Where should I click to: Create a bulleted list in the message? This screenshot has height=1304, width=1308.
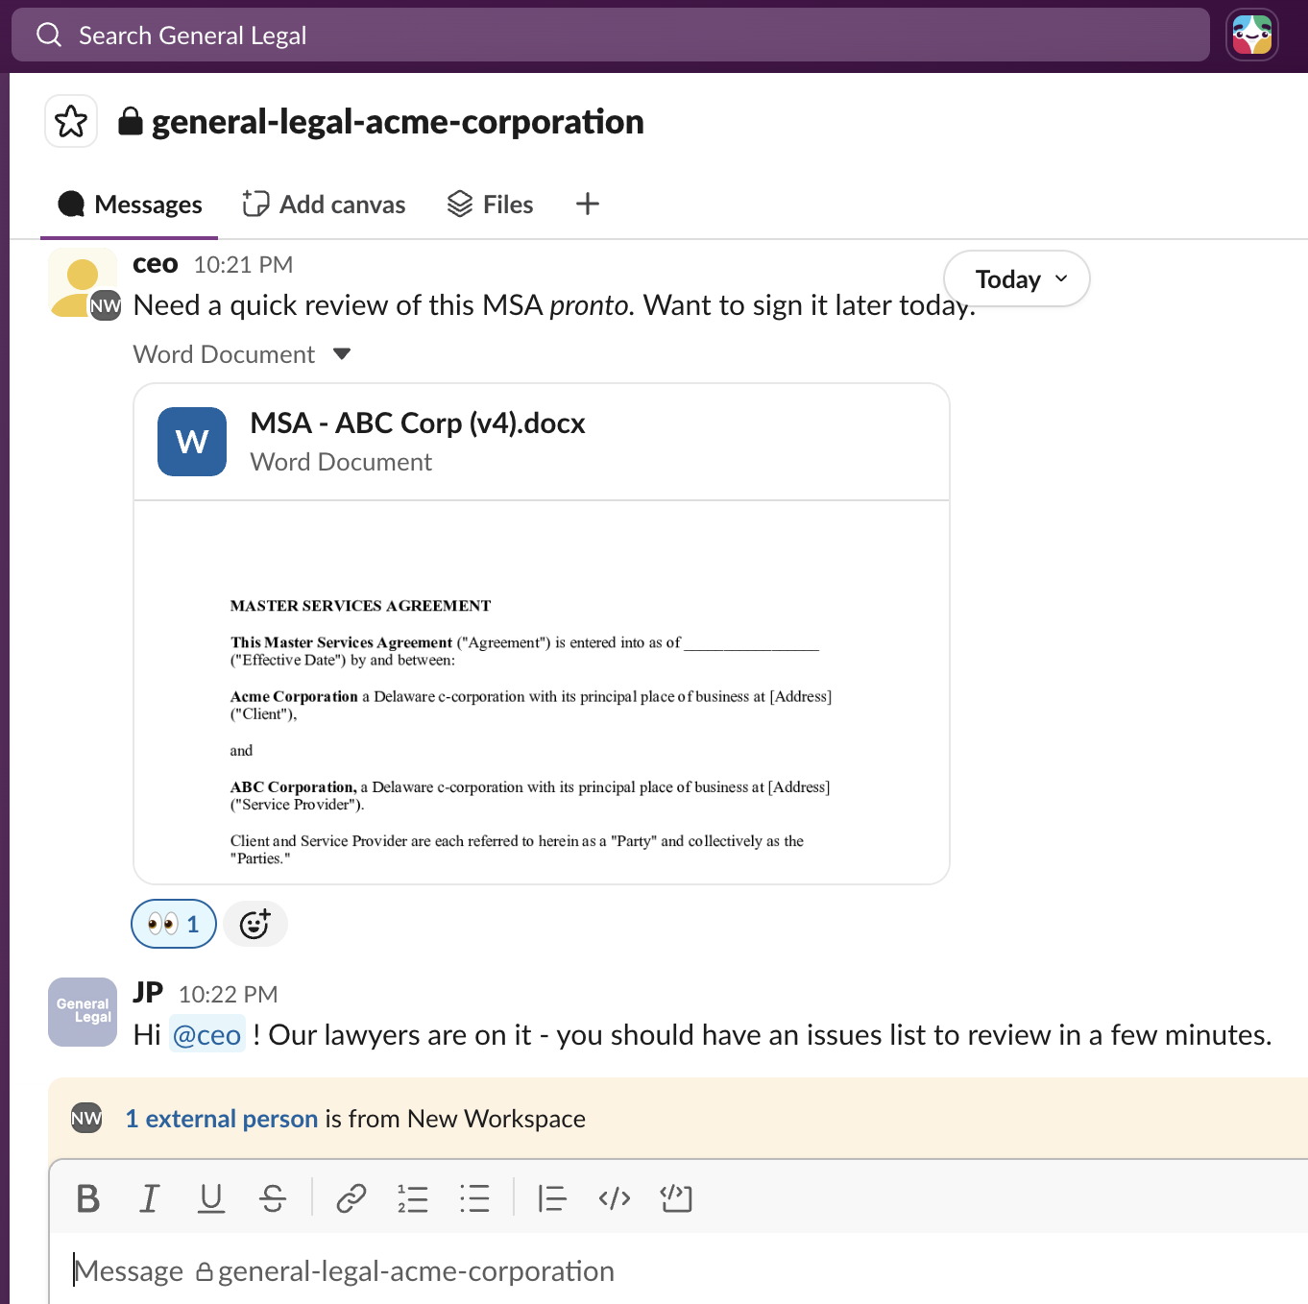474,1197
